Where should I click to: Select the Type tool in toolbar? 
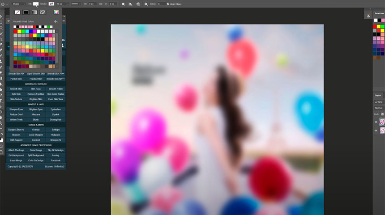tap(1, 101)
